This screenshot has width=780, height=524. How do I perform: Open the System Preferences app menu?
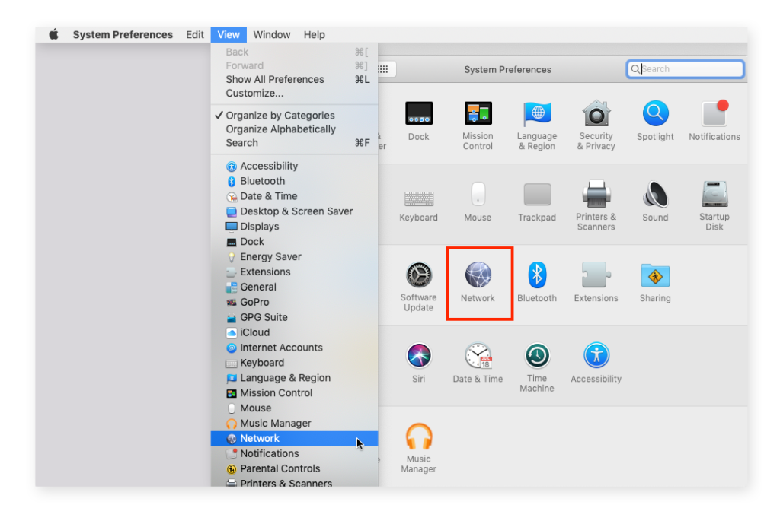[x=123, y=34]
